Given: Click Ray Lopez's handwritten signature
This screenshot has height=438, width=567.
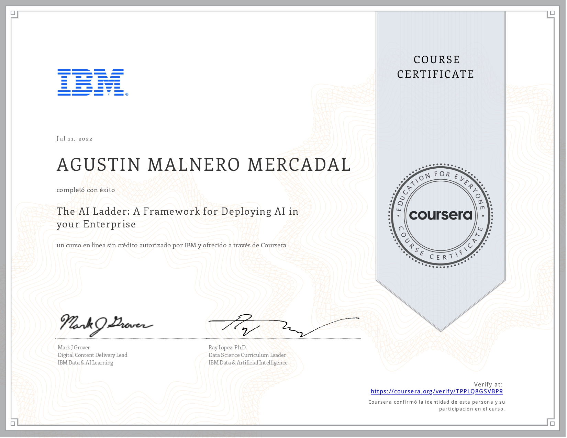Looking at the screenshot, I should pyautogui.click(x=284, y=325).
